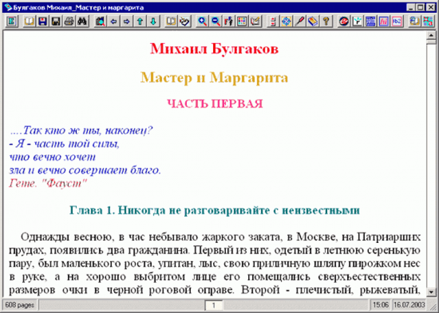
Task: Click the vertical scrollbar thumb
Action: pyautogui.click(x=431, y=41)
